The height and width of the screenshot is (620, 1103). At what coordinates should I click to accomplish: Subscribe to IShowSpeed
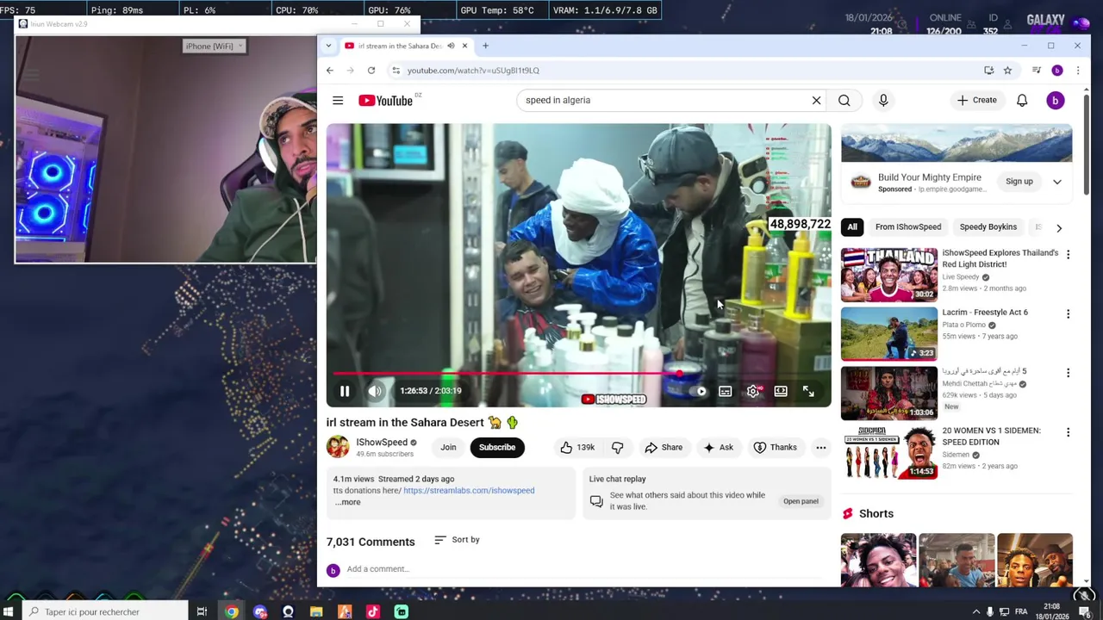497,448
